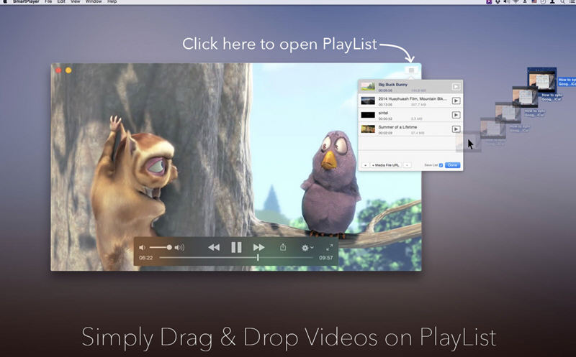This screenshot has width=576, height=357.
Task: Click the Done button in playlist
Action: [453, 165]
